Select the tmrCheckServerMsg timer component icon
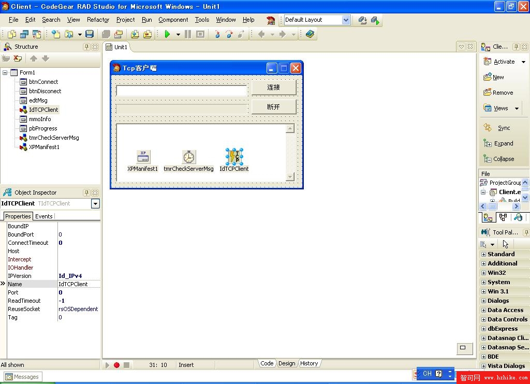Screen dimensions: 530x384 (x=188, y=157)
